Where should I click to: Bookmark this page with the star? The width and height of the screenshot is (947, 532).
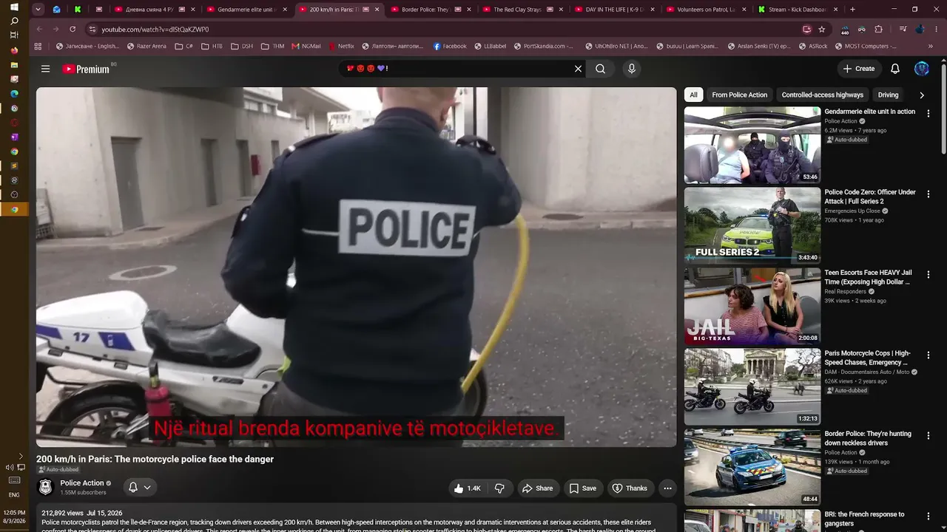(822, 30)
